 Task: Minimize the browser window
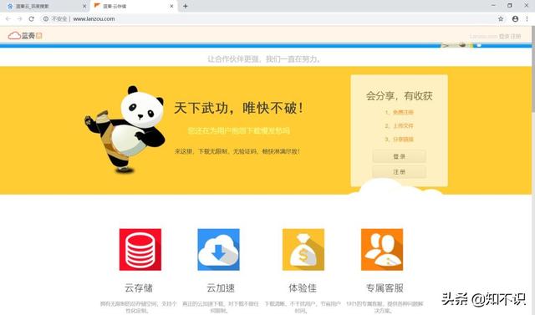(x=493, y=6)
